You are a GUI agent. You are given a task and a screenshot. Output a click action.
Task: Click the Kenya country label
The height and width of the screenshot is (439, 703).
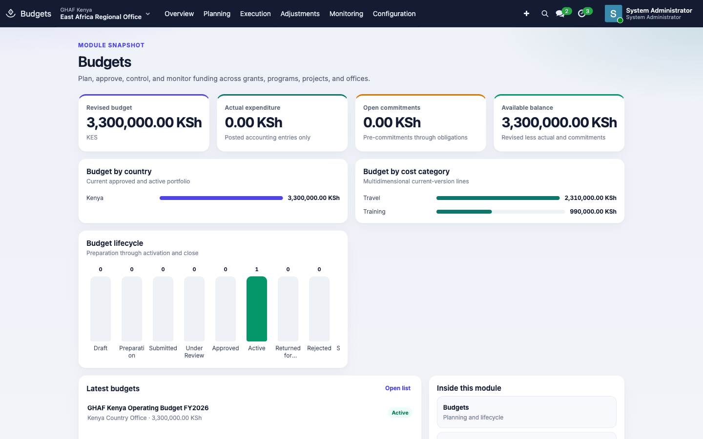(95, 198)
